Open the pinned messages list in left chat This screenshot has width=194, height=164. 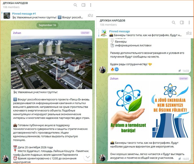click(90, 15)
